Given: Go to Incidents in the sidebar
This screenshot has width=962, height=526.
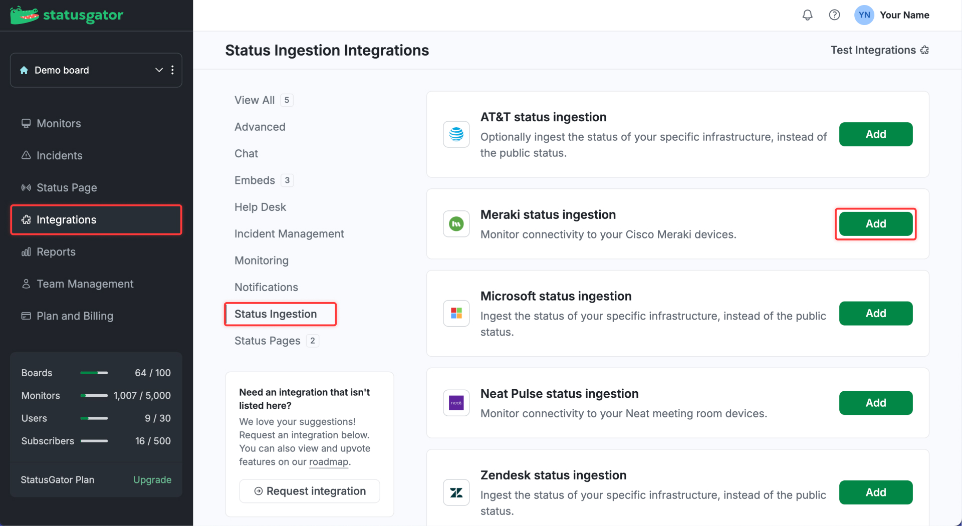Looking at the screenshot, I should point(96,155).
